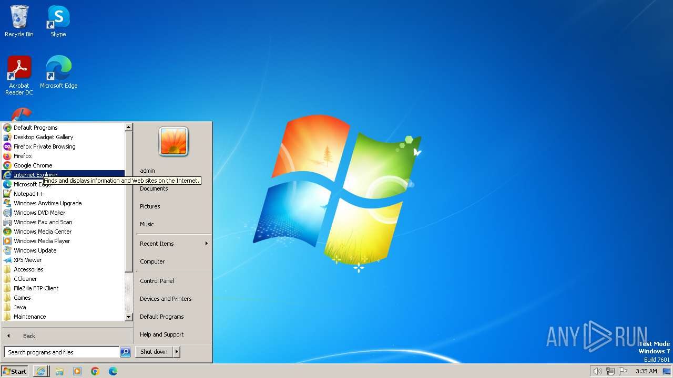Click the Windows Media Player icon in Start menu

pyautogui.click(x=7, y=241)
